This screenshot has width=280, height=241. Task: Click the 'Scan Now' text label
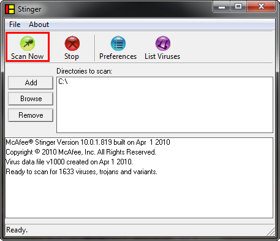pyautogui.click(x=28, y=56)
